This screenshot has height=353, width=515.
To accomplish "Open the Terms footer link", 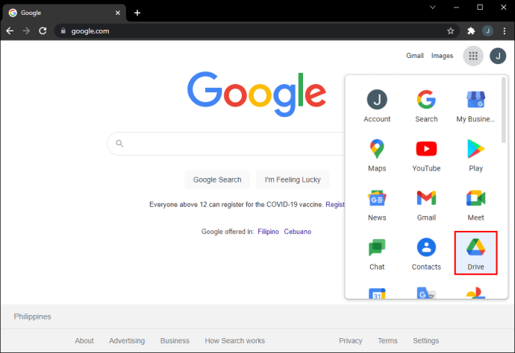I will pos(387,340).
